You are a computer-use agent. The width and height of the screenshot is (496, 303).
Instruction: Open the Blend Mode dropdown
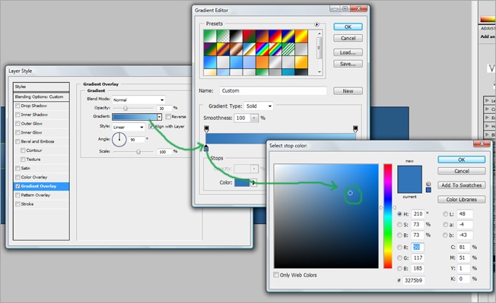138,99
